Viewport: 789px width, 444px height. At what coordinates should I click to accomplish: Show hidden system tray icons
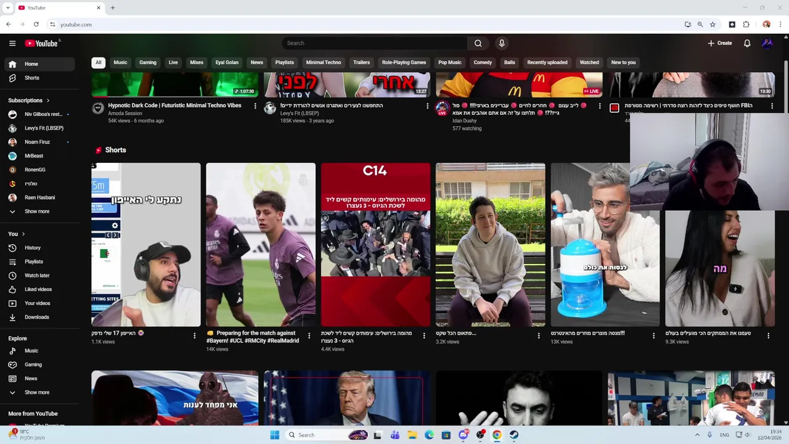click(x=698, y=435)
